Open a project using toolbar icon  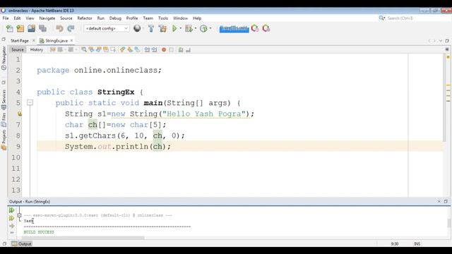[x=31, y=28]
